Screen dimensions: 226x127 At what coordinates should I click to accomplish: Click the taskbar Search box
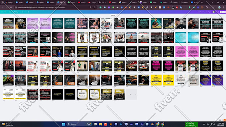click(79, 124)
